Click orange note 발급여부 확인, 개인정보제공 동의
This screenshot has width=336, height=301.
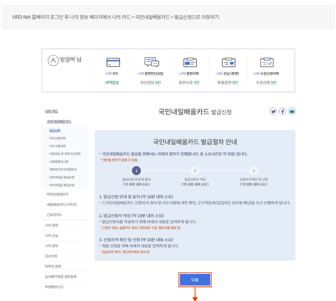click(x=125, y=252)
